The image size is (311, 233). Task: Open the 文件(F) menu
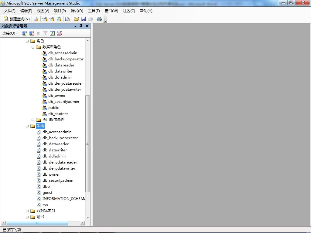click(x=9, y=11)
